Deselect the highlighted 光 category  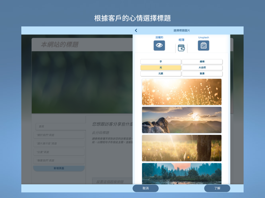tap(161, 68)
